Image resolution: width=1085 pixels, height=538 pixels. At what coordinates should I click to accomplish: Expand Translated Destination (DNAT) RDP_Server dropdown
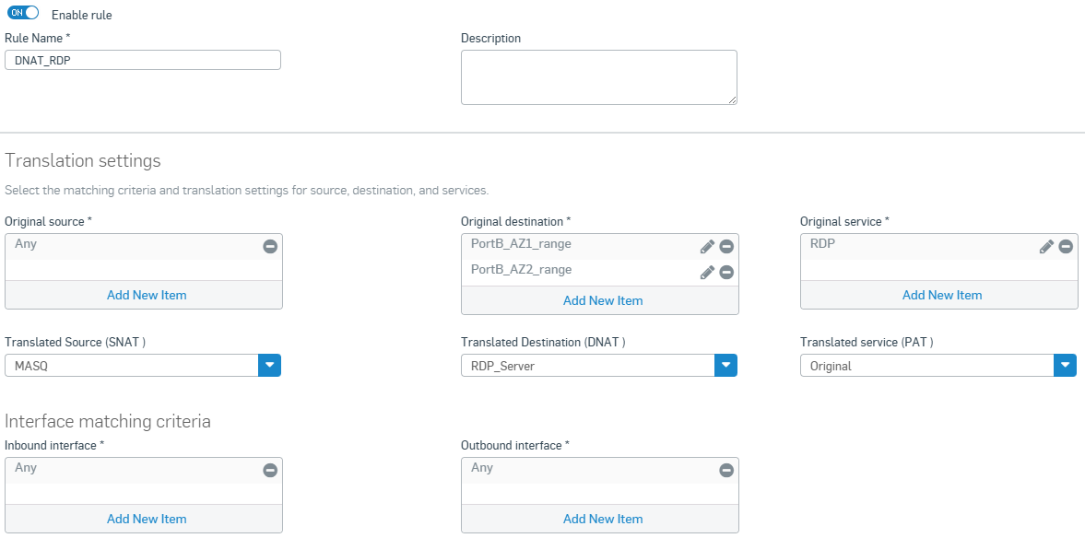pyautogui.click(x=725, y=366)
